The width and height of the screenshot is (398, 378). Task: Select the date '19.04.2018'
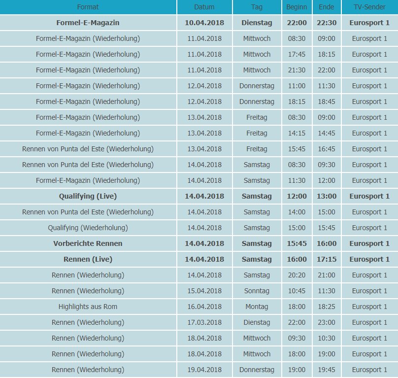click(204, 369)
